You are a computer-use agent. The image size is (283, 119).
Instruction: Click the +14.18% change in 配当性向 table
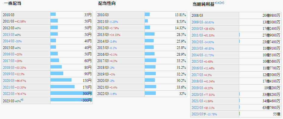pyautogui.click(x=115, y=35)
